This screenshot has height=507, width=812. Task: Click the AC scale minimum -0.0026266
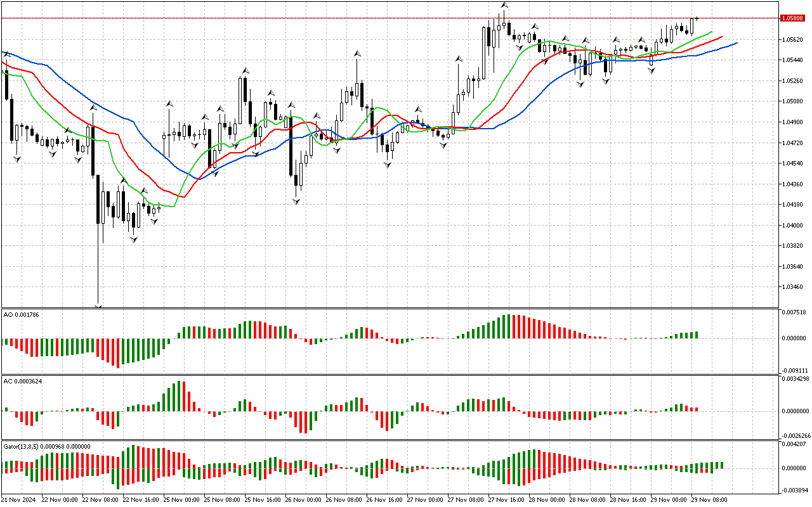pos(796,435)
